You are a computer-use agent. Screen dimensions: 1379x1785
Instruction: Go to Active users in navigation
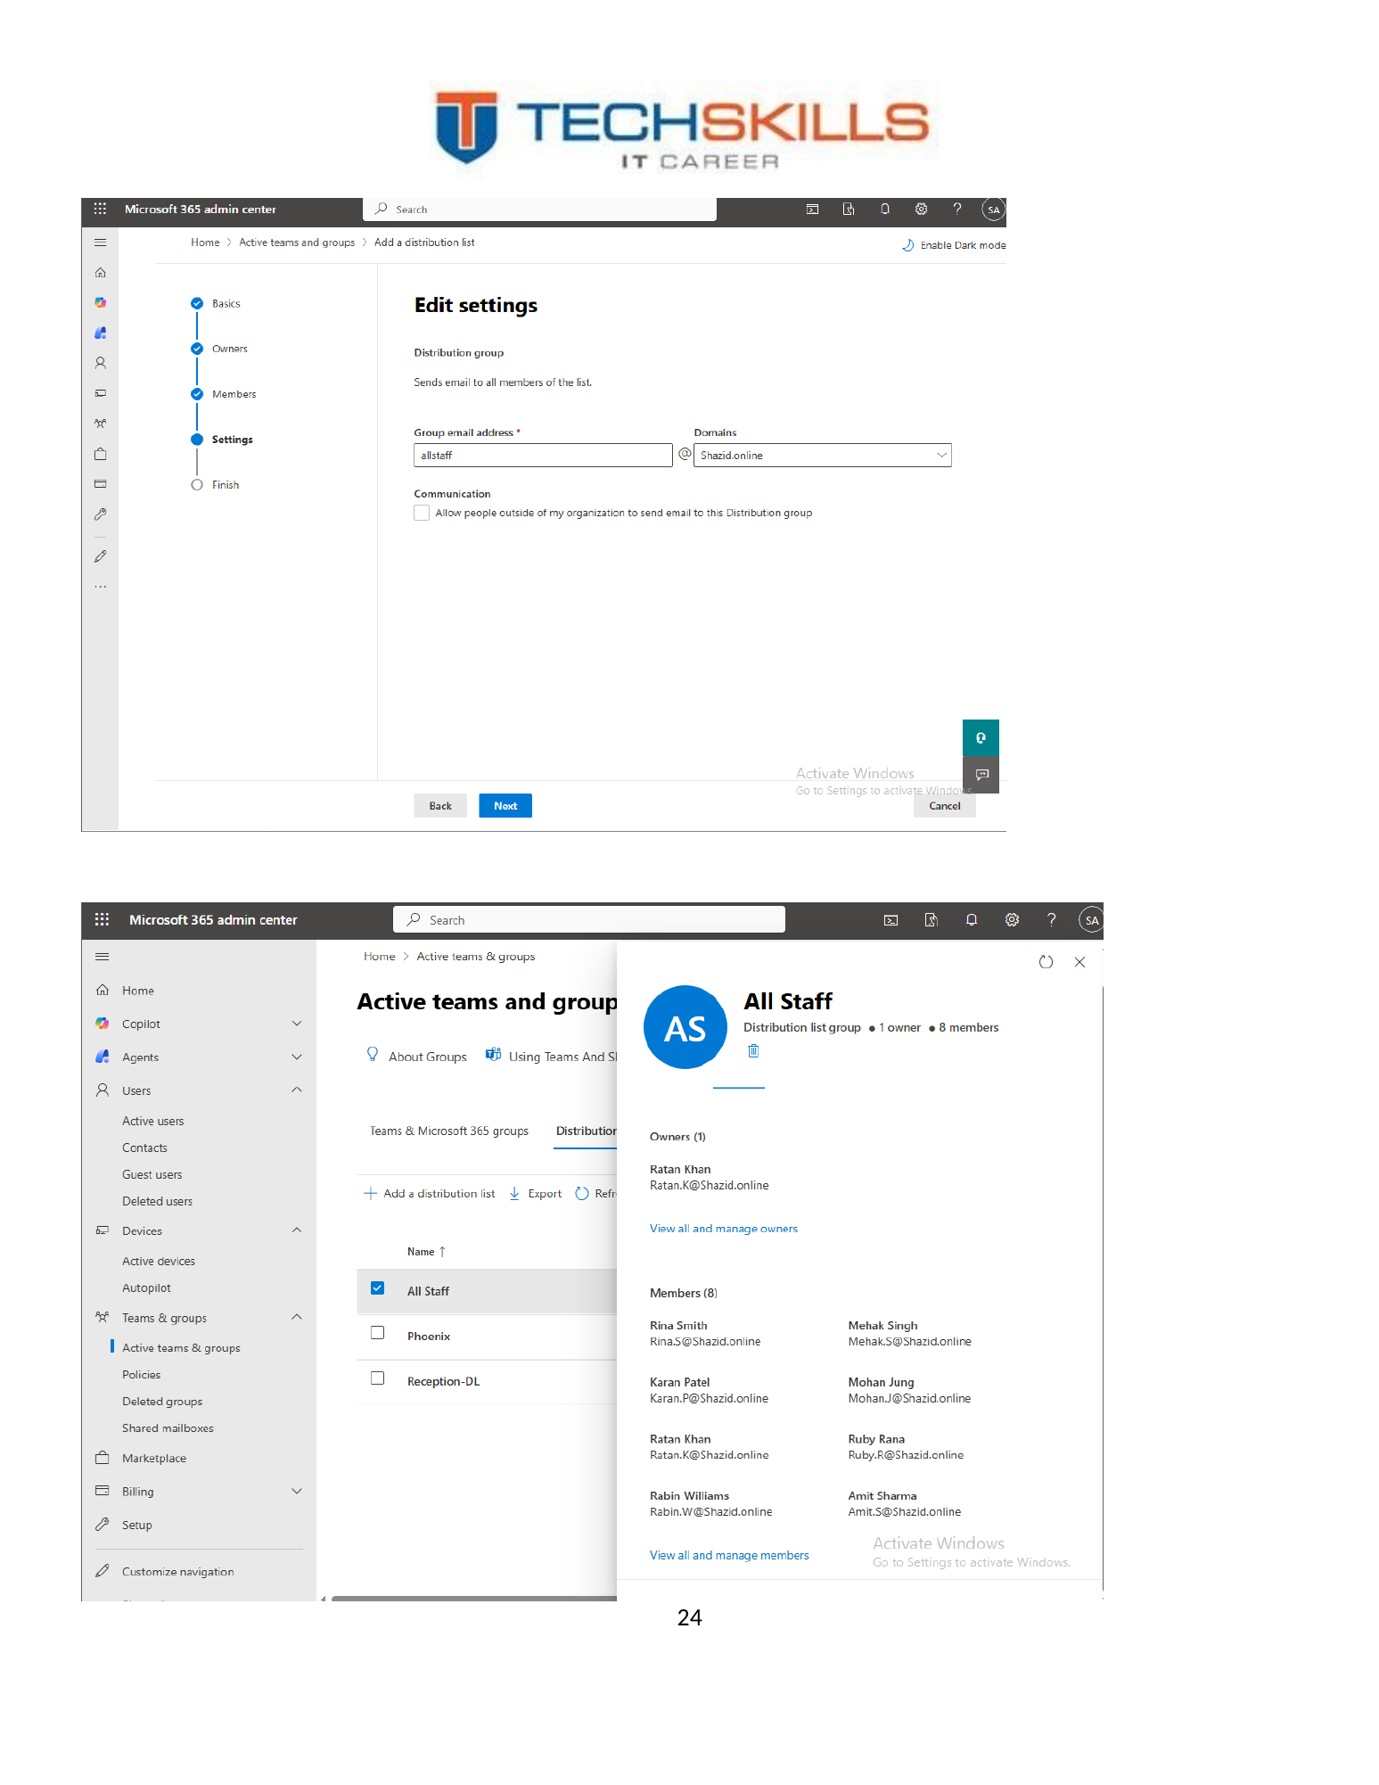pos(153,1121)
